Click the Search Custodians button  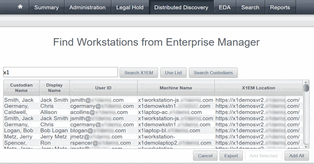pyautogui.click(x=213, y=73)
